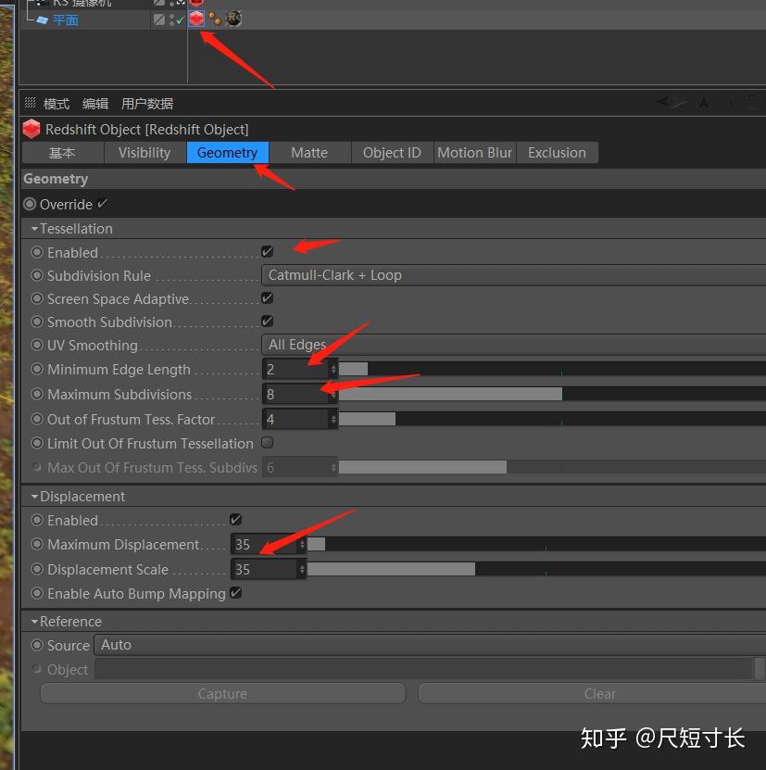Open the 编辑 menu

pyautogui.click(x=94, y=103)
